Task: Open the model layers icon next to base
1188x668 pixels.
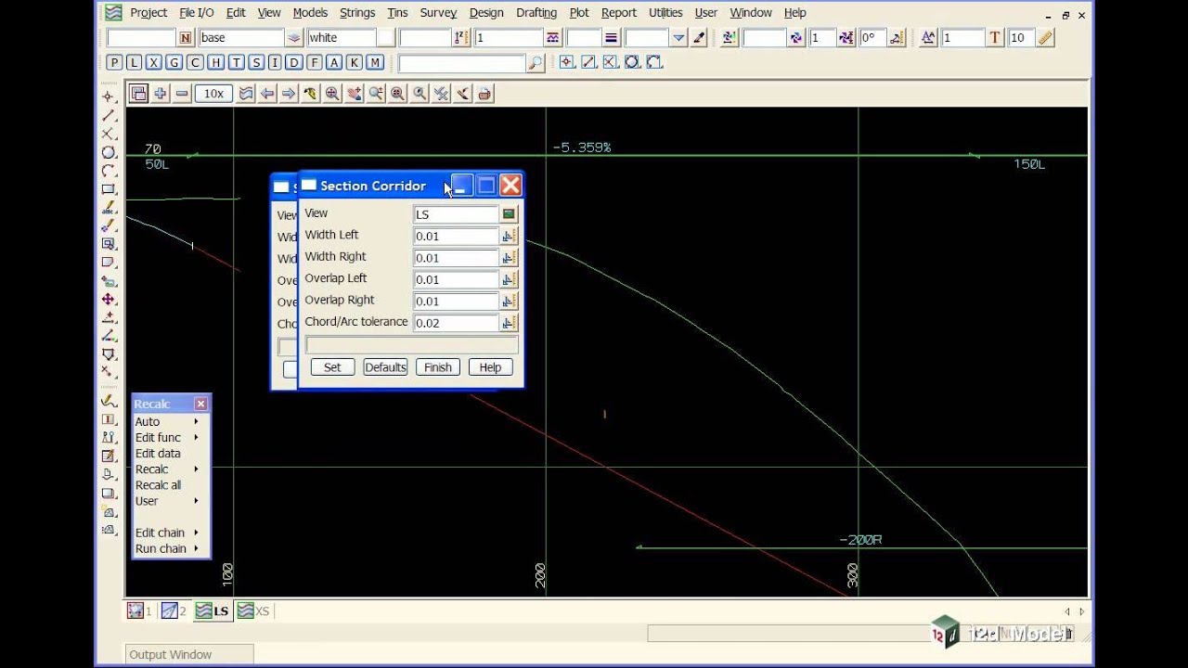Action: [x=294, y=38]
